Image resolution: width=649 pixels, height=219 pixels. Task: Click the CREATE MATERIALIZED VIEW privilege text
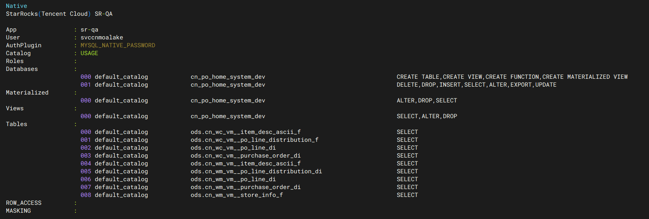click(585, 77)
